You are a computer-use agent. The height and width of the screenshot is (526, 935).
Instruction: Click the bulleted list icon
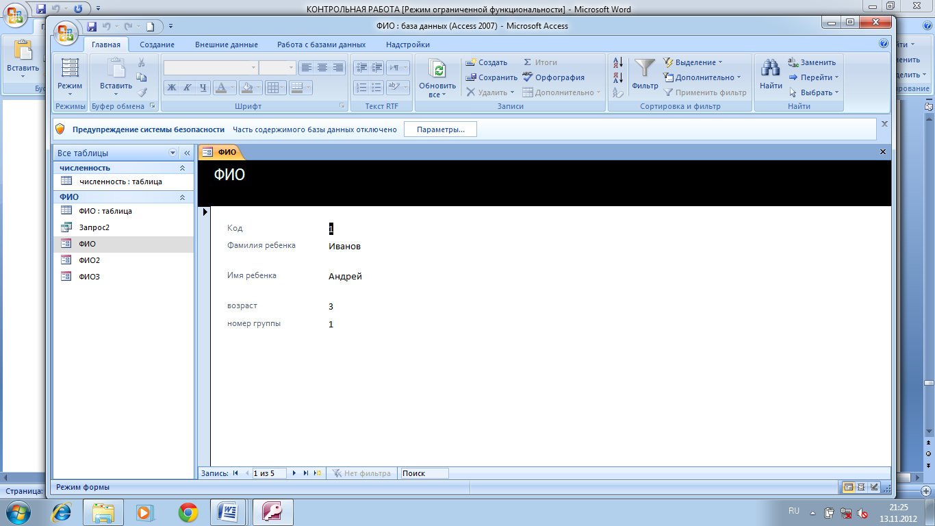(x=376, y=88)
